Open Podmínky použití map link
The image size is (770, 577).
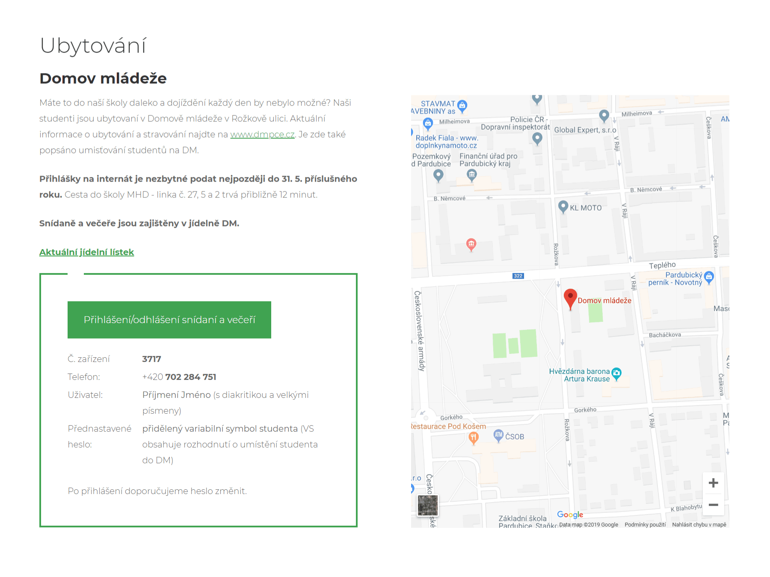[x=645, y=524]
